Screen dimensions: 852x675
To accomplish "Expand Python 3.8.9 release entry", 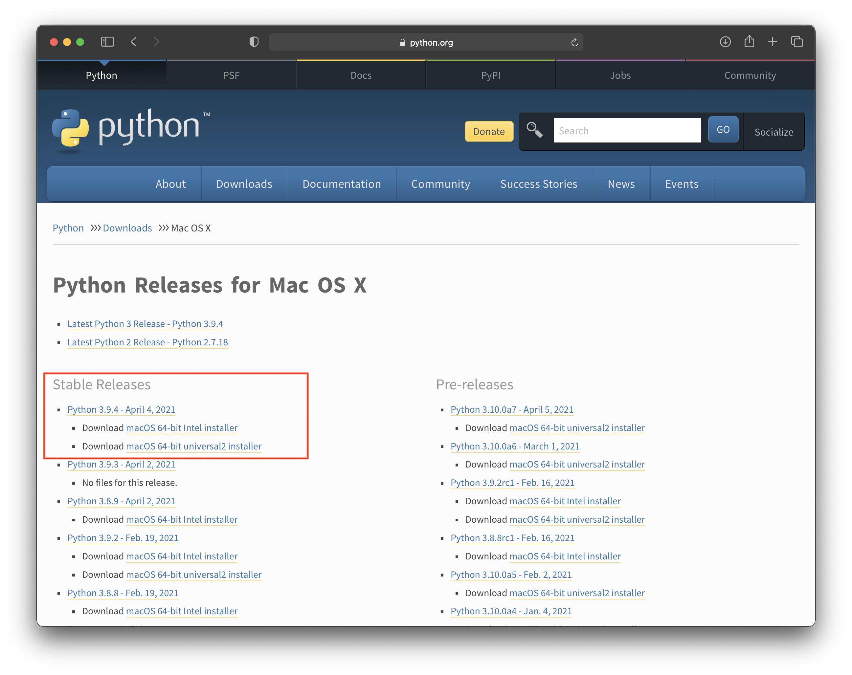I will click(121, 501).
